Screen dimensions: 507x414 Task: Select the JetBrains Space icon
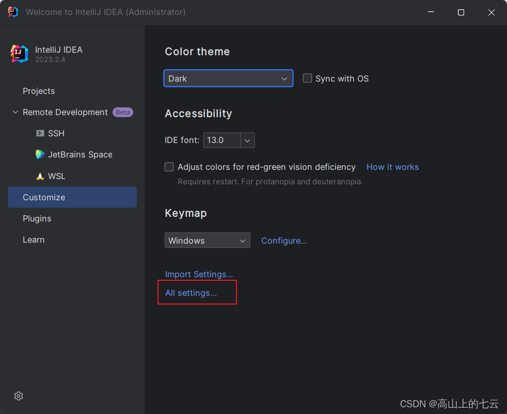40,154
